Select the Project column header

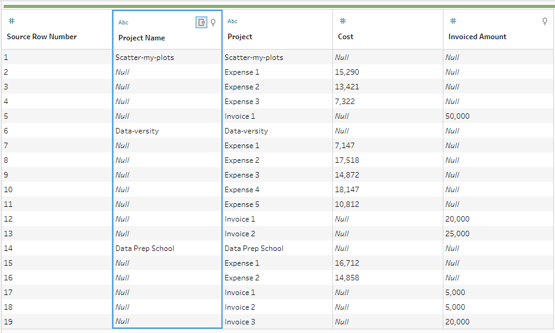click(240, 37)
